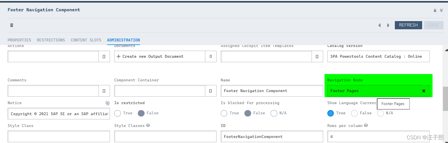This screenshot has width=448, height=143.
Task: Open Documents field browse button
Action: tap(211, 56)
